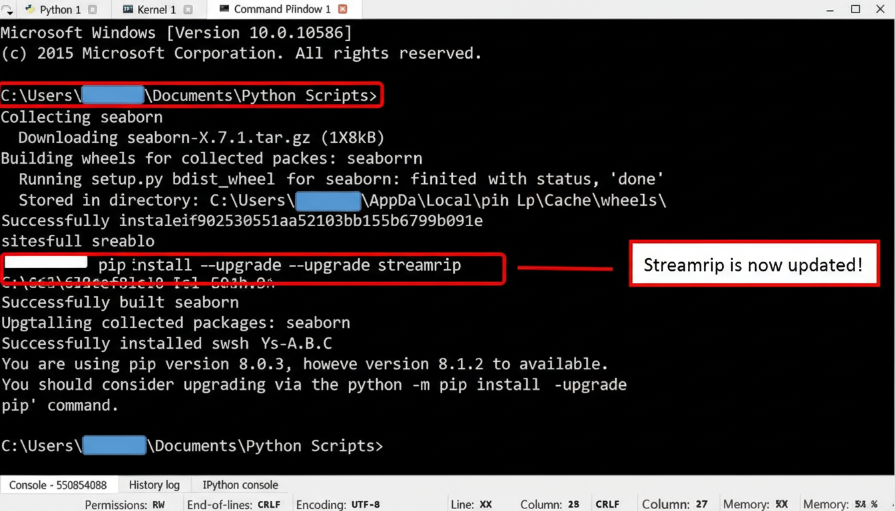Click the 'Microsoft Windows [Version 10.0.10586]' line
Viewport: 895px width, 511px height.
pos(176,33)
